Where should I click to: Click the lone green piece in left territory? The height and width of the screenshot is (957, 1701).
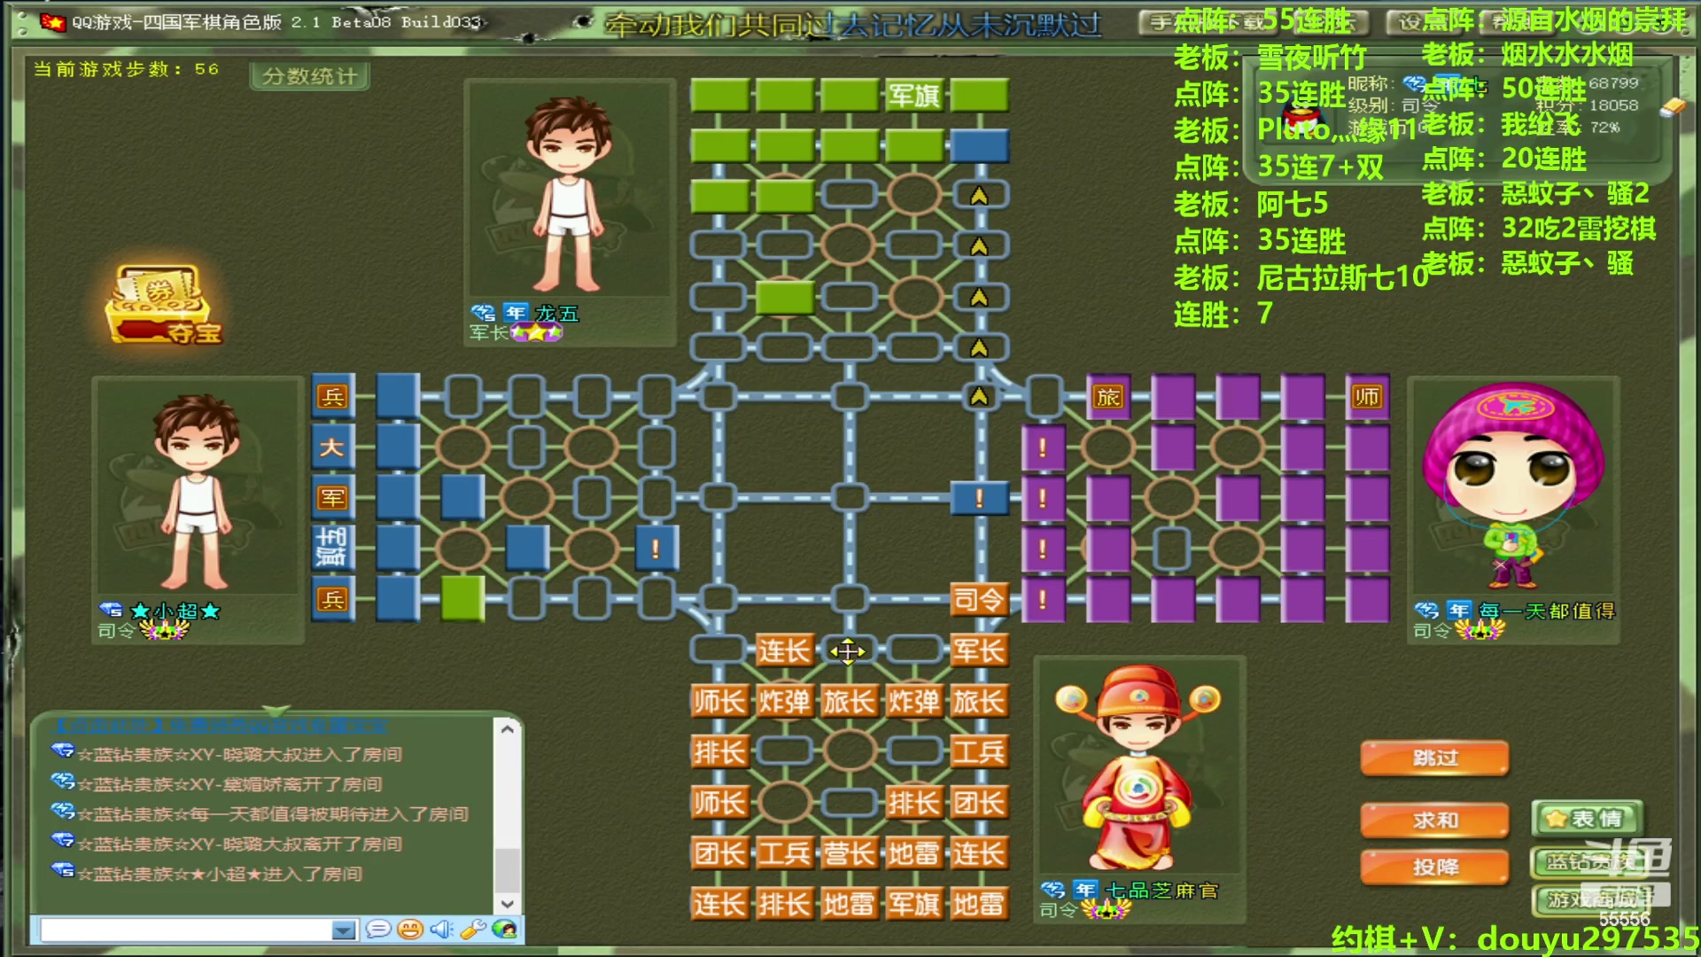pyautogui.click(x=462, y=599)
